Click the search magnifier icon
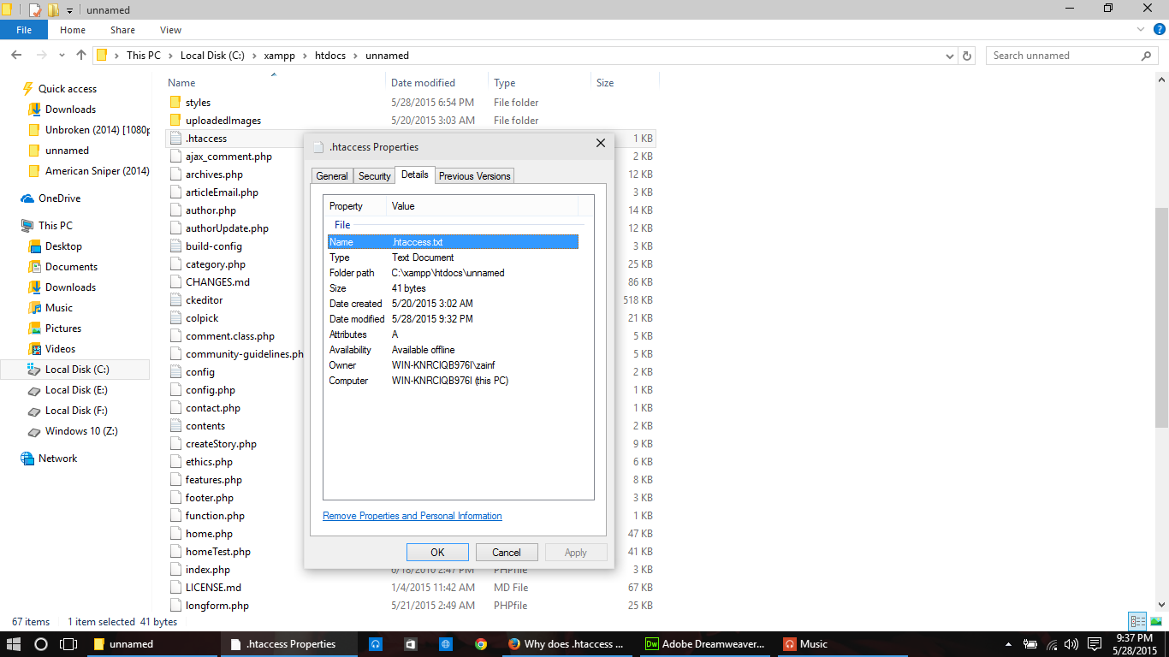The image size is (1169, 657). pos(1147,56)
